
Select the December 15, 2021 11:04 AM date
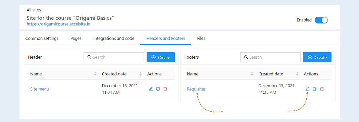[x=120, y=89]
